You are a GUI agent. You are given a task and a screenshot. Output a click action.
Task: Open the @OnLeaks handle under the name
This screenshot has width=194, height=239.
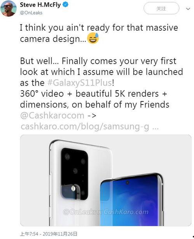tap(31, 13)
